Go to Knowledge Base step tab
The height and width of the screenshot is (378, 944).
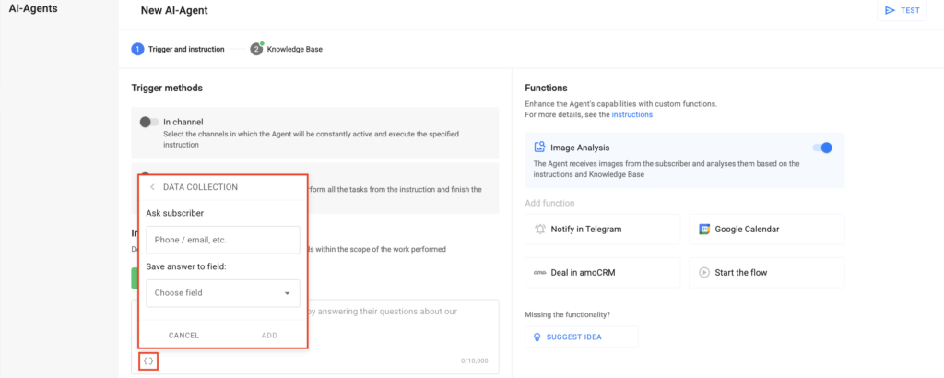[x=287, y=49]
